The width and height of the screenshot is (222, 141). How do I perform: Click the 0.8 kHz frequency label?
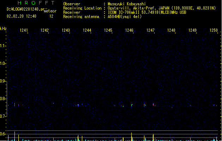click(x=2, y=99)
